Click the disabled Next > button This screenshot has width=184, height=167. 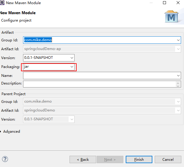pyautogui.click(x=110, y=160)
